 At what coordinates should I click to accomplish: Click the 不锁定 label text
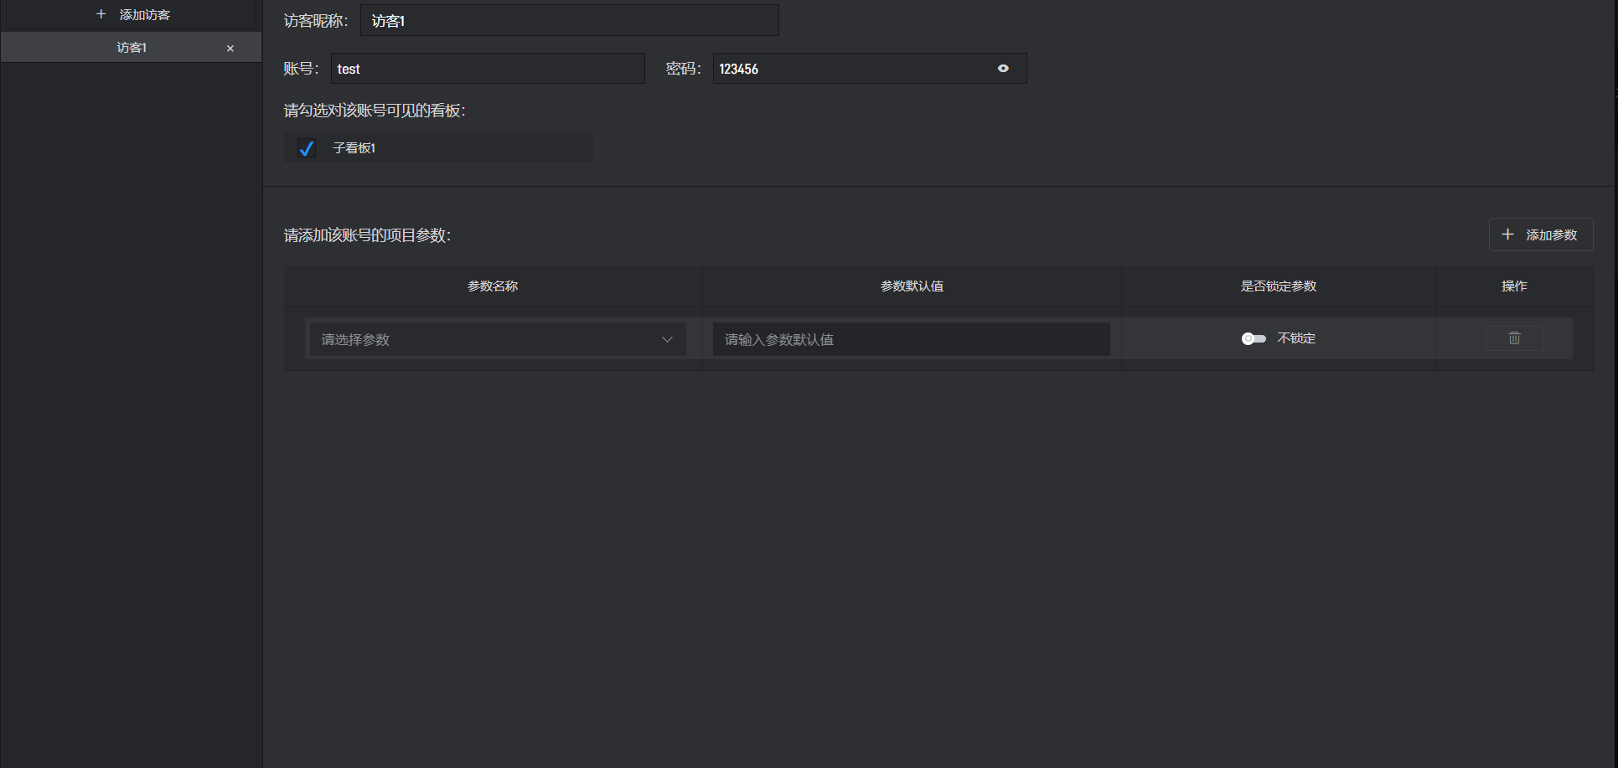pos(1296,338)
